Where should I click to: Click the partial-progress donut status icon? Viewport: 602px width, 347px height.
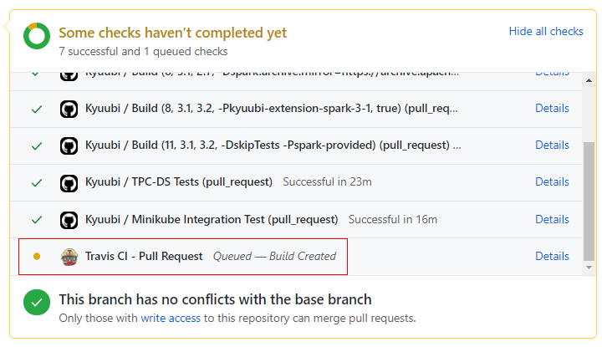pyautogui.click(x=37, y=36)
